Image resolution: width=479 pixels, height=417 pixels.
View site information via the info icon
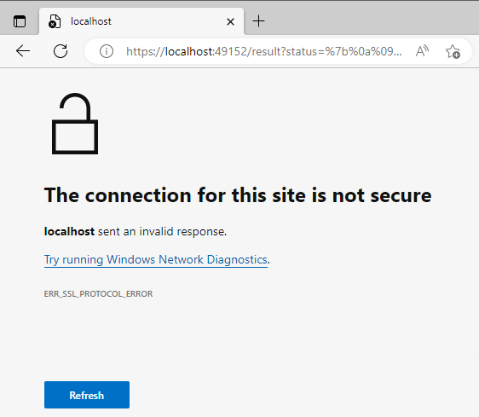pos(107,51)
